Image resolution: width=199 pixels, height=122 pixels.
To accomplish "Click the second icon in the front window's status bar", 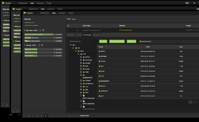I will [29, 116].
